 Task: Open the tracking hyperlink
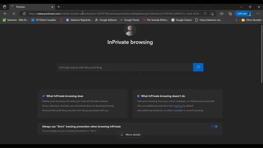click(178, 106)
